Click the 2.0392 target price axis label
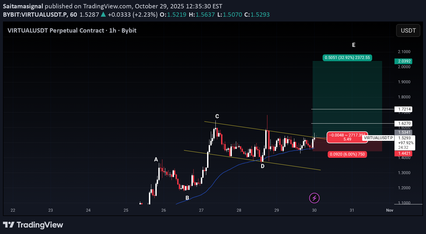Screen dimensions: 426x234 tap(403, 61)
